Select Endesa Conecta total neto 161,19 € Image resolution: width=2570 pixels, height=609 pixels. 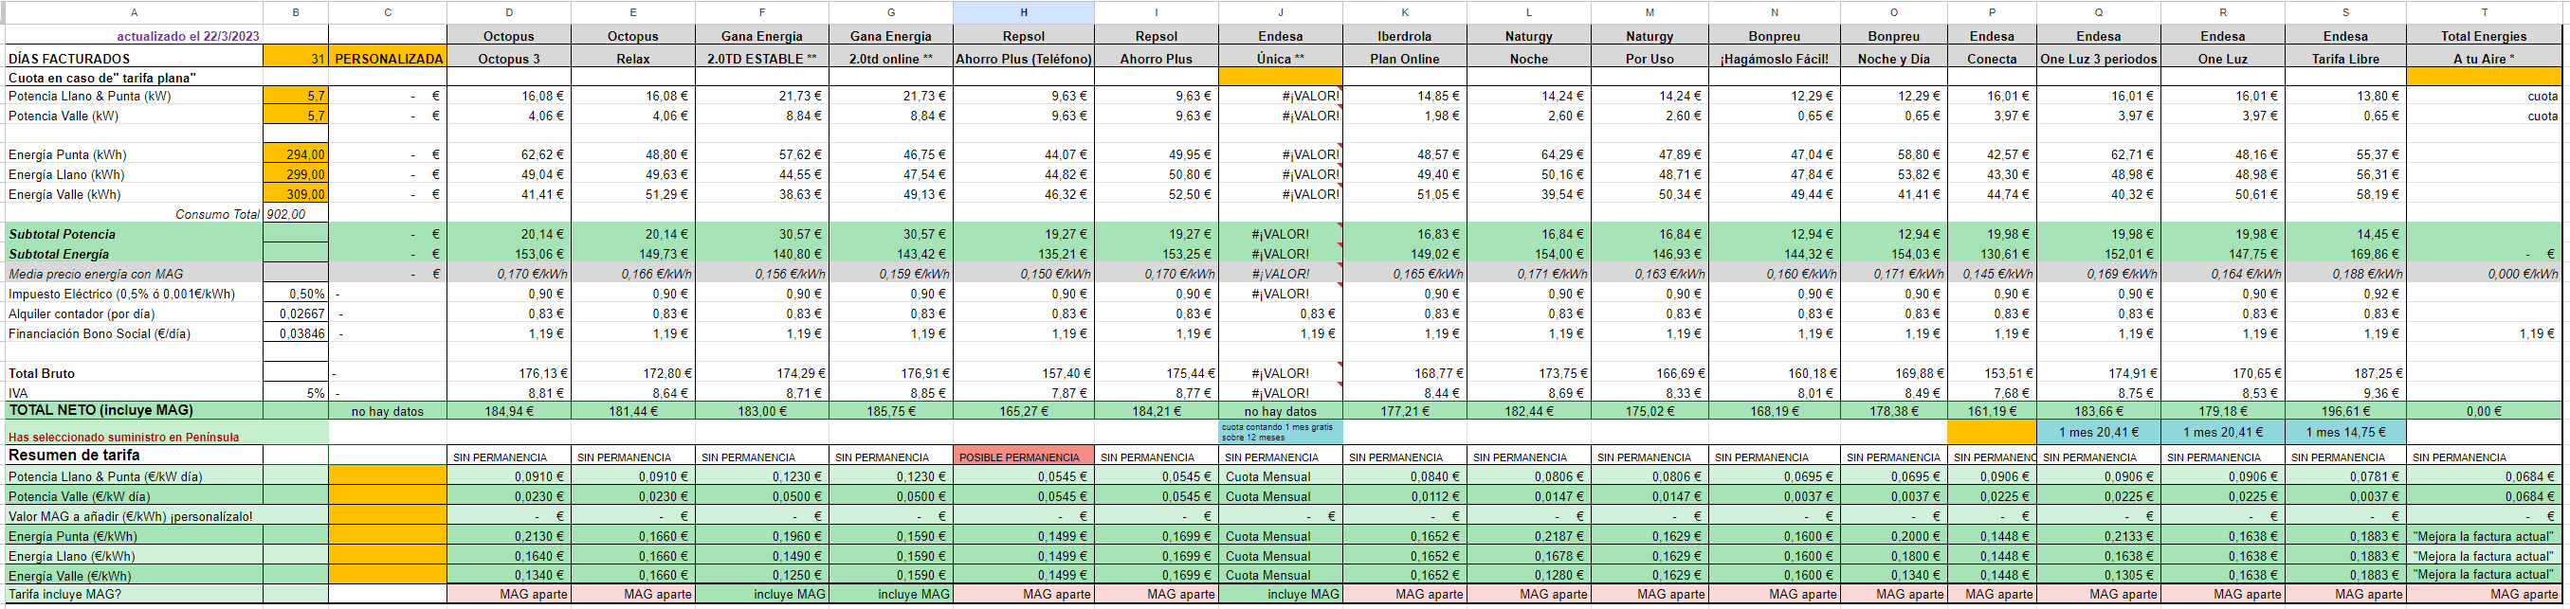[x=1993, y=411]
